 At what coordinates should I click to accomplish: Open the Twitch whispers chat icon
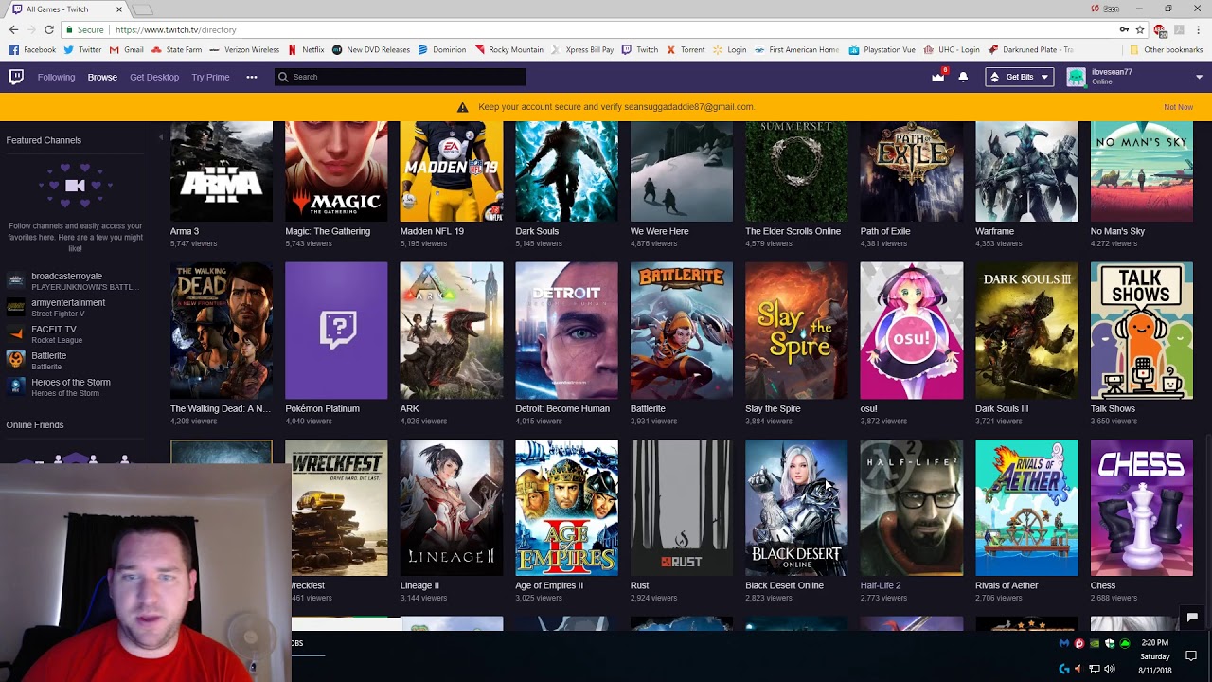[1192, 617]
